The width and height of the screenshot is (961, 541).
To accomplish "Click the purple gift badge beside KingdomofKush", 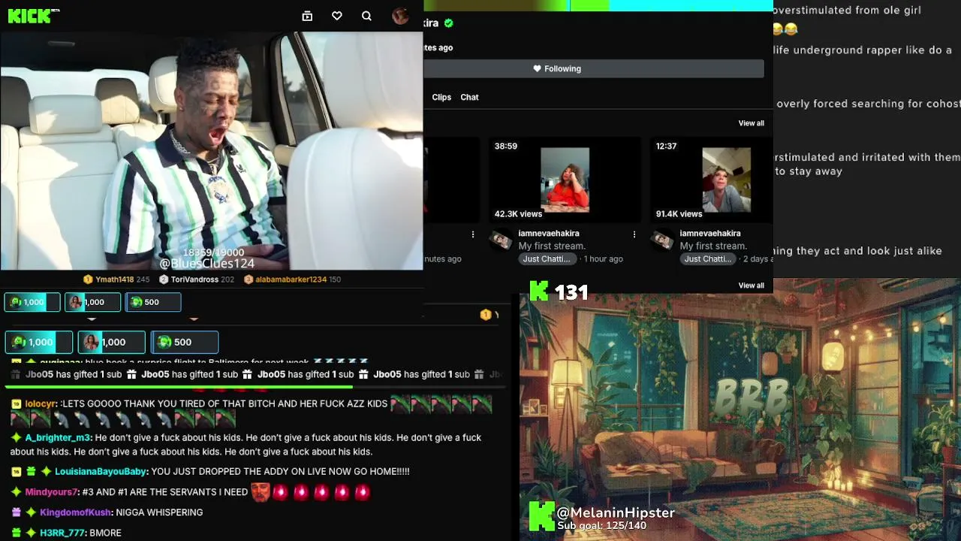I will click(x=16, y=512).
